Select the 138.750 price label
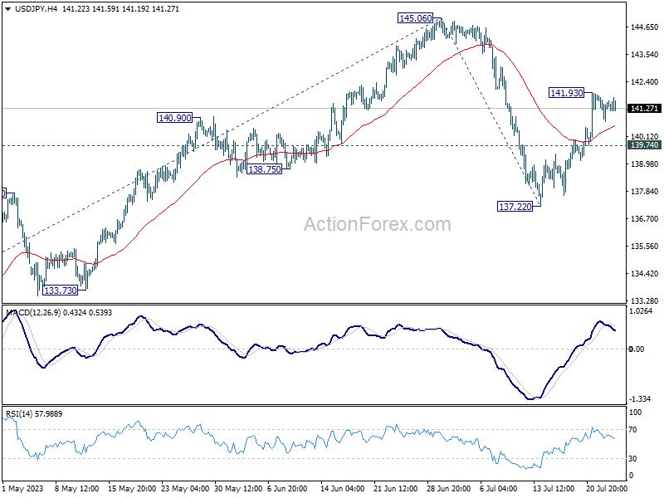Image resolution: width=664 pixels, height=498 pixels. pos(264,169)
